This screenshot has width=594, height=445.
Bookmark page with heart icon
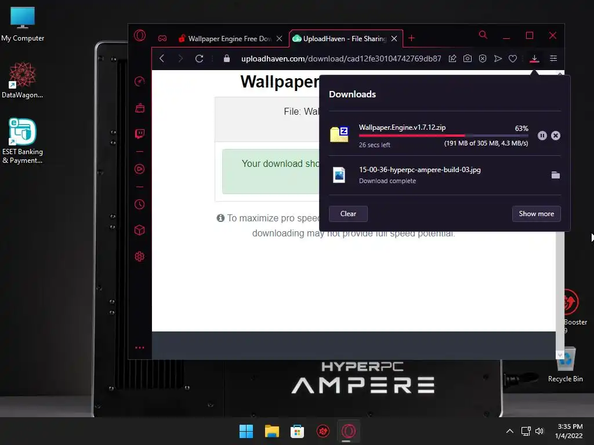pyautogui.click(x=513, y=59)
